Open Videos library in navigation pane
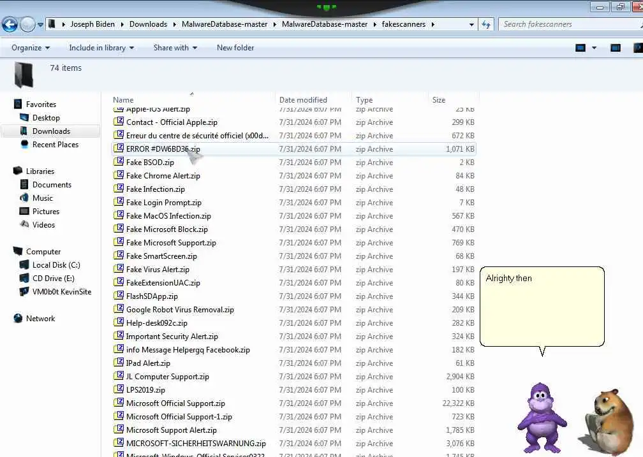The width and height of the screenshot is (643, 457). click(43, 224)
